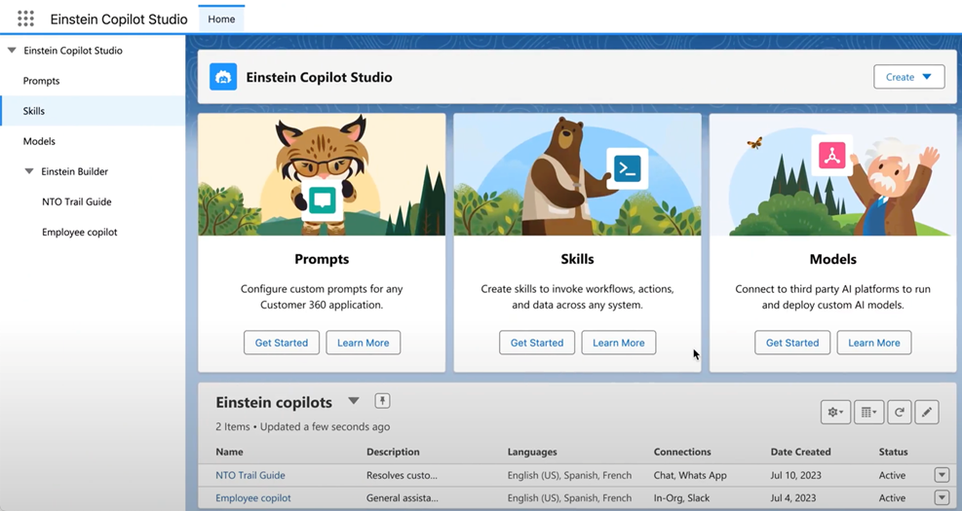Viewport: 962px width, 511px height.
Task: Click the Prompts card lynx illustration
Action: point(322,174)
